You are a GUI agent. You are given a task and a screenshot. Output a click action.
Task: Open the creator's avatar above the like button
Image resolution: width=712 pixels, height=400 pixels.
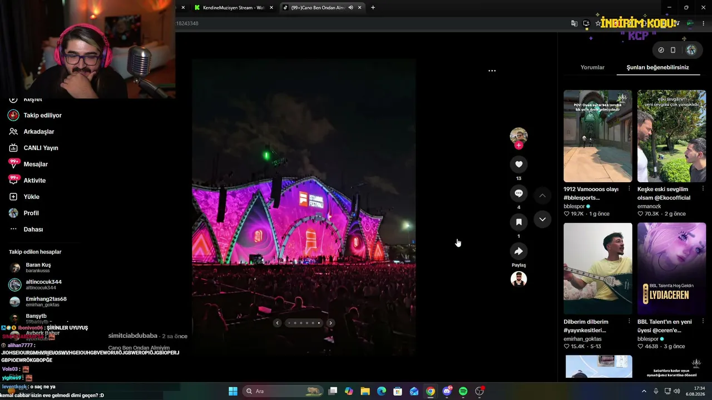[518, 136]
